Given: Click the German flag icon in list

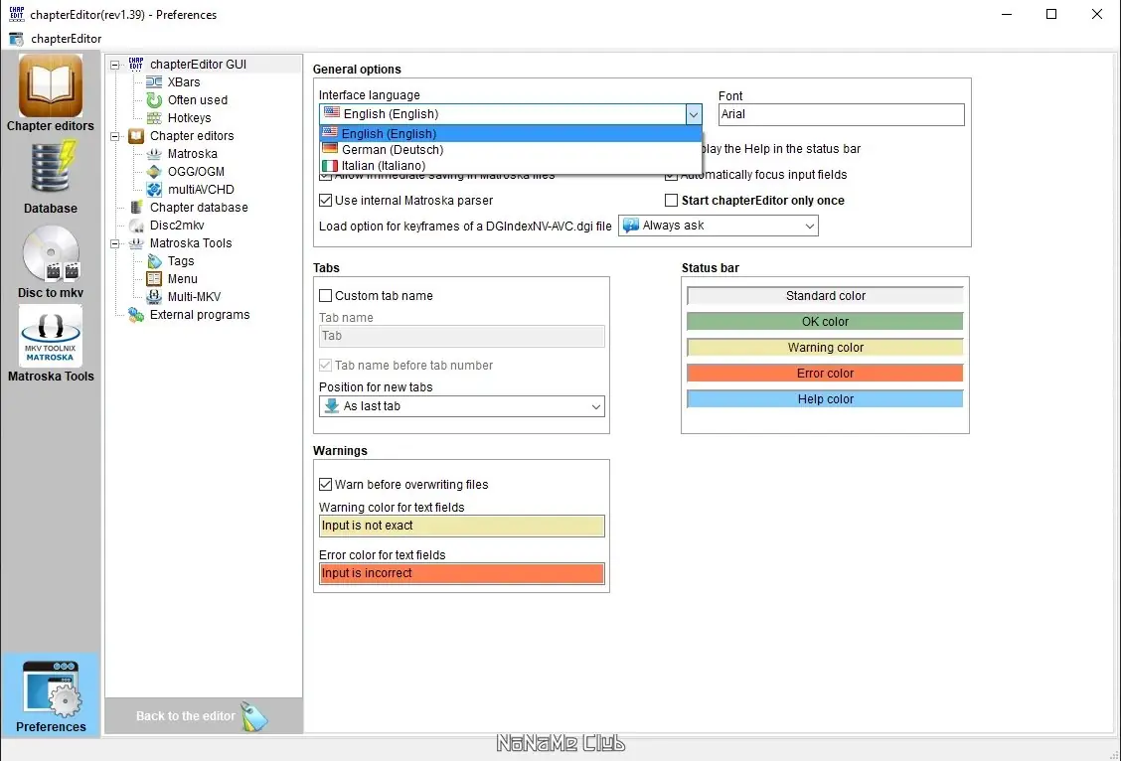Looking at the screenshot, I should [x=330, y=149].
